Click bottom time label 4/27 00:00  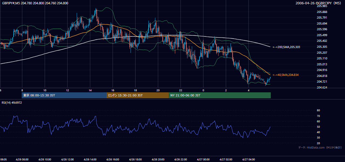[x=203, y=160]
